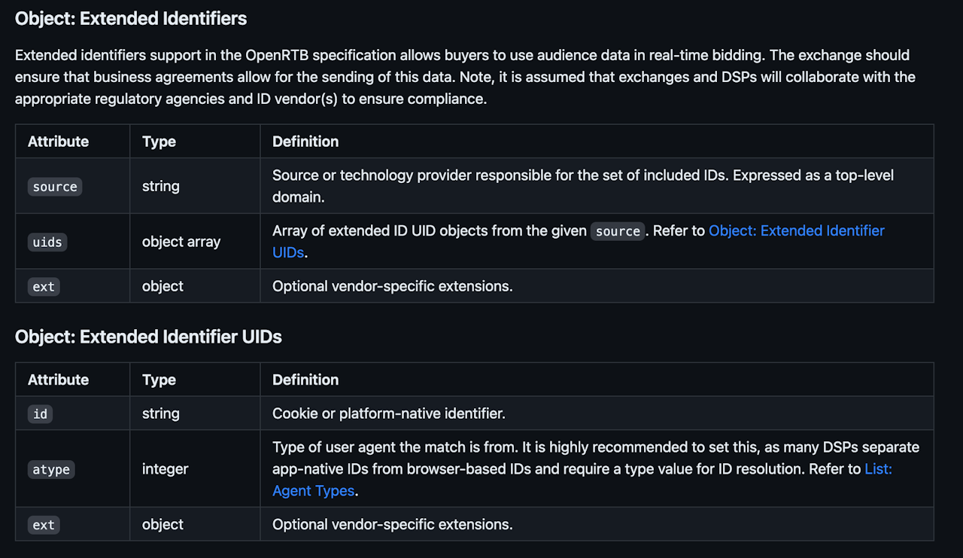Click the id attribute code label
Viewport: 963px width, 558px height.
[40, 414]
